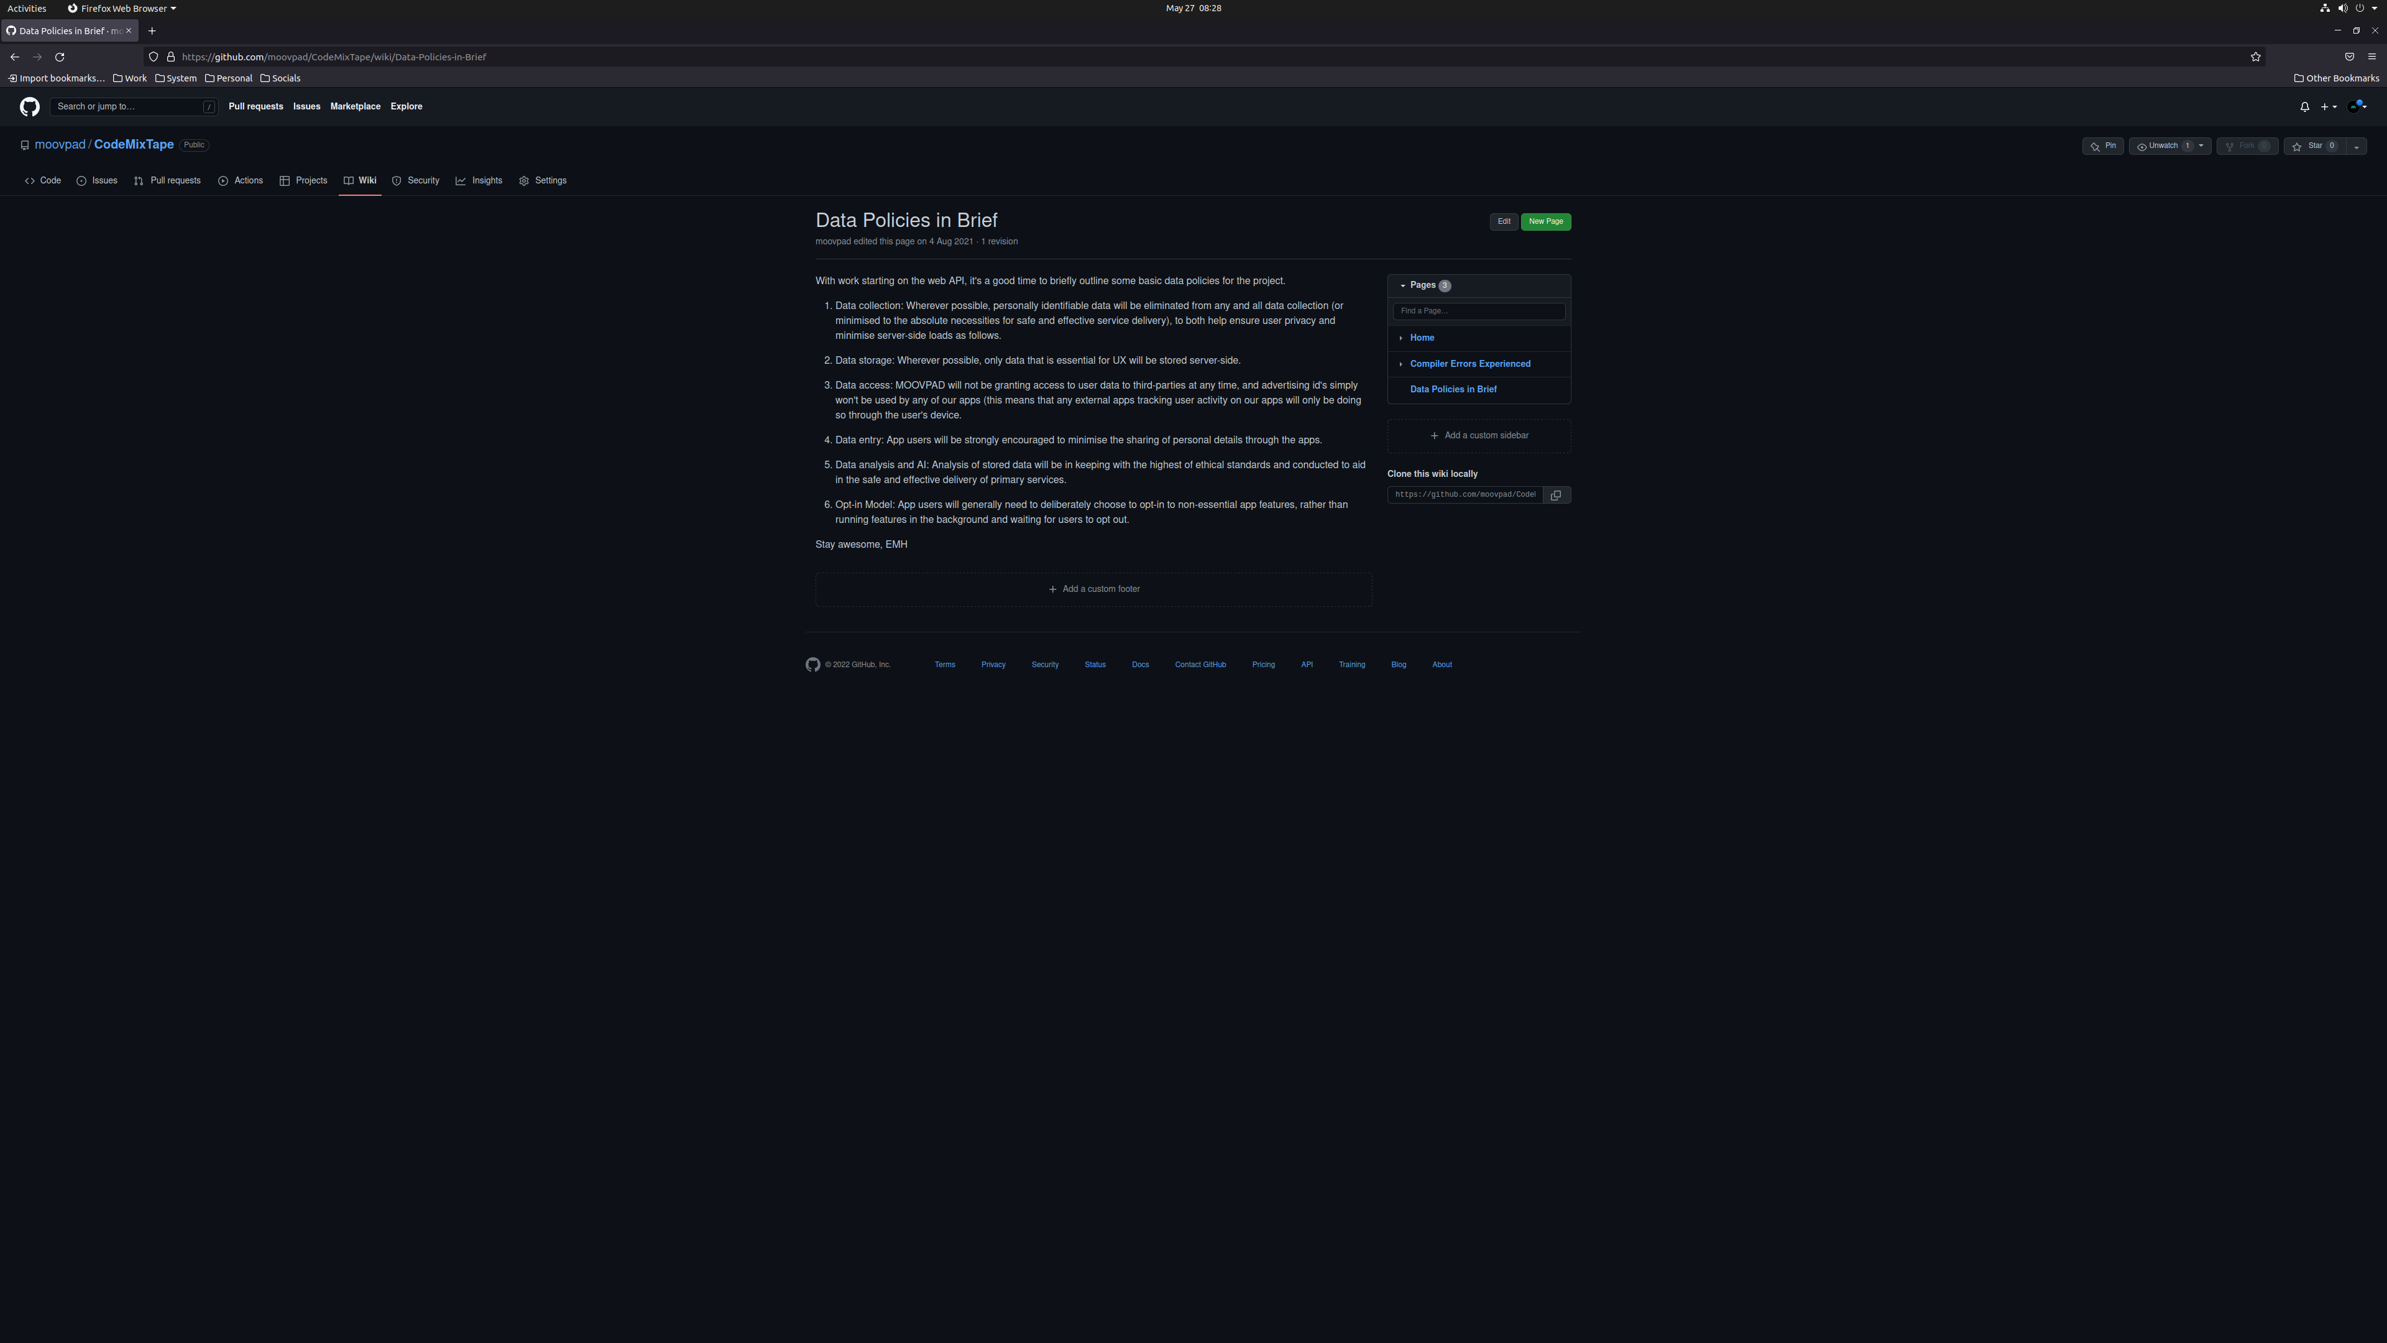
Task: Open the repository Settings tab
Action: coord(543,181)
